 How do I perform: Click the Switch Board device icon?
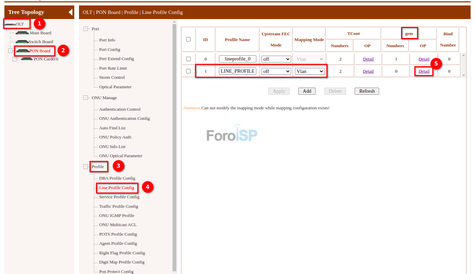click(x=22, y=42)
